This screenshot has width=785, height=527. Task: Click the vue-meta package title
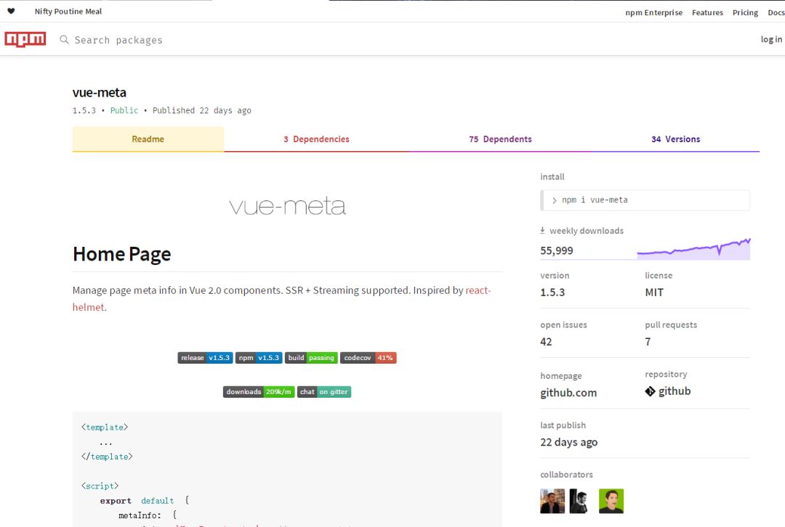(x=99, y=92)
